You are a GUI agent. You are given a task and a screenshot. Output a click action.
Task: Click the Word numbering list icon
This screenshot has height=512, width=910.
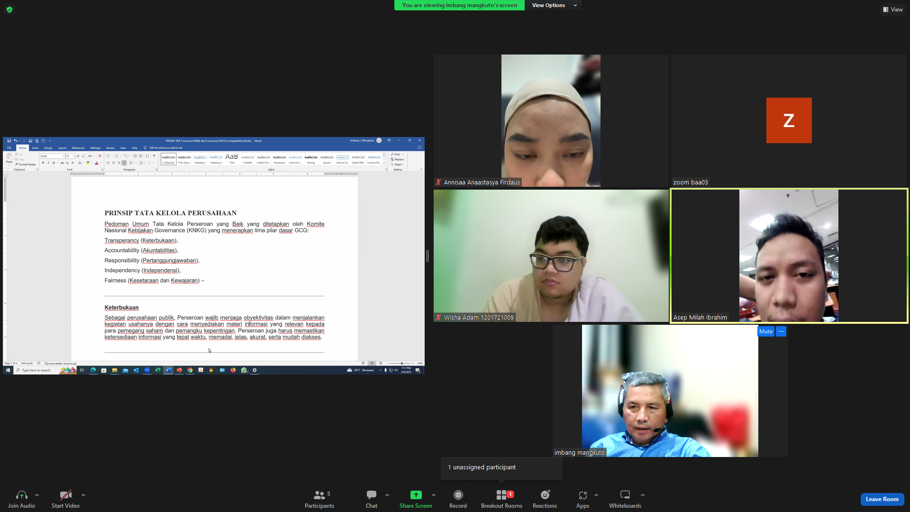pos(117,156)
